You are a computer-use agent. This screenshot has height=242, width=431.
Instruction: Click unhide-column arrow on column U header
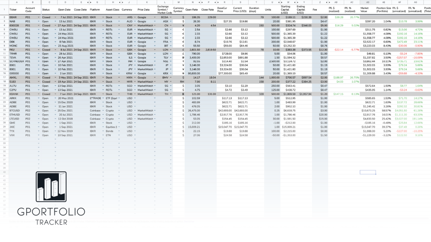click(279, 2)
